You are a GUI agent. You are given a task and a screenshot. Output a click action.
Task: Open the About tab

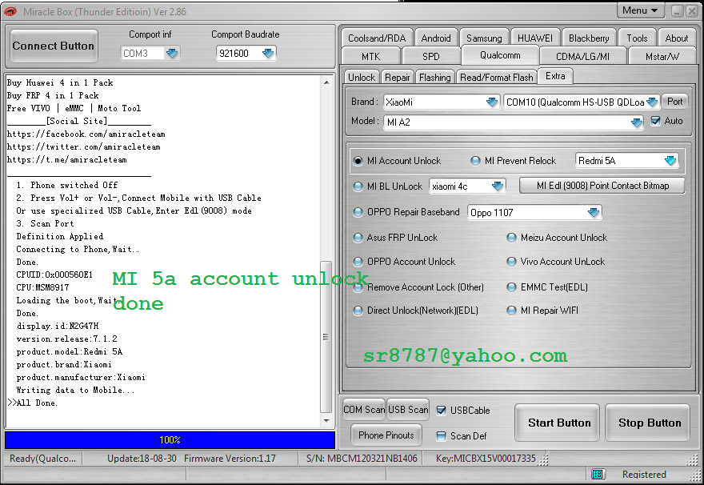677,38
